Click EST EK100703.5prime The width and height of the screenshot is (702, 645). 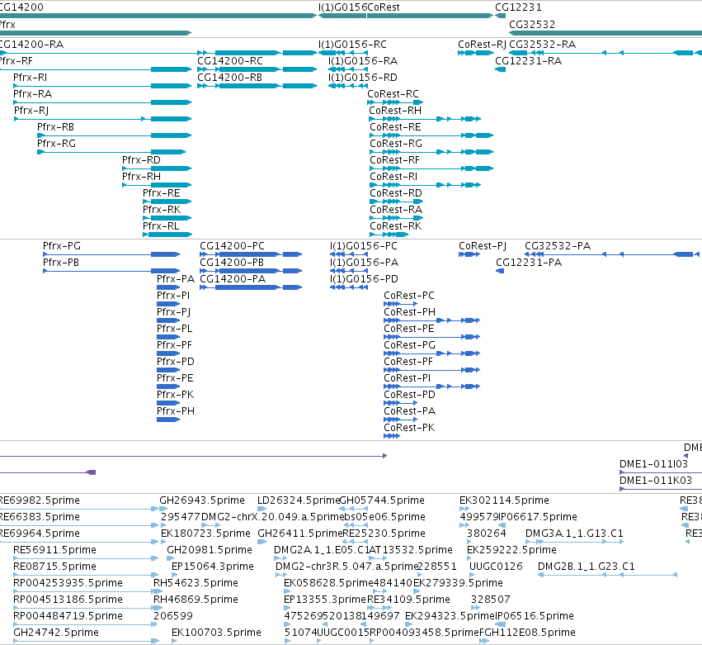tap(174, 641)
